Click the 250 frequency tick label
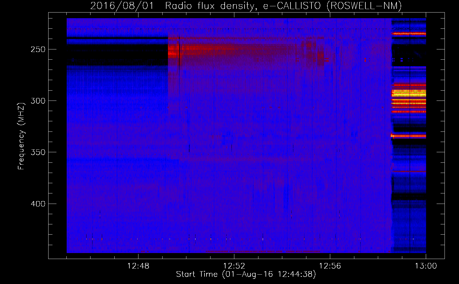Image resolution: width=459 pixels, height=284 pixels. (38, 49)
